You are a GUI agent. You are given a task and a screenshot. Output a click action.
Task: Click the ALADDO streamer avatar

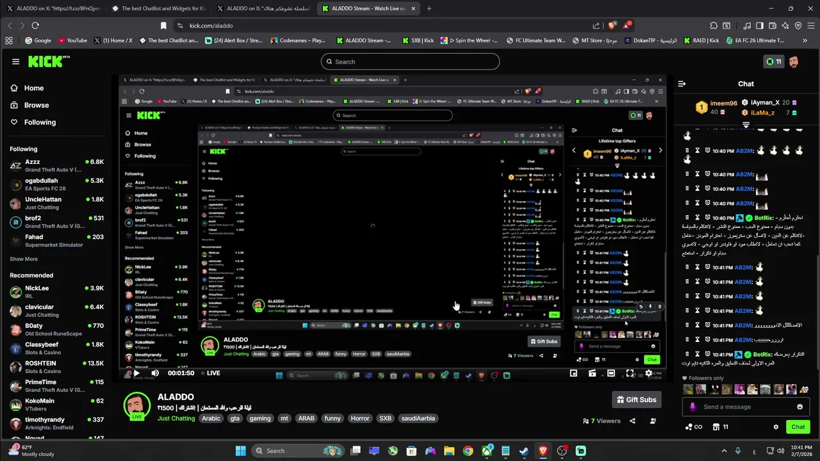[137, 407]
